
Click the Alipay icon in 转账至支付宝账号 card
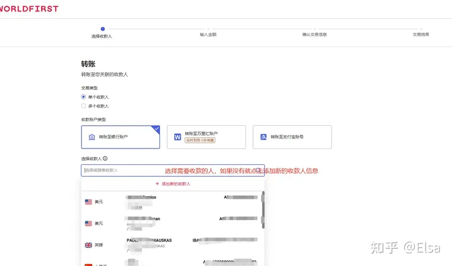coord(264,137)
